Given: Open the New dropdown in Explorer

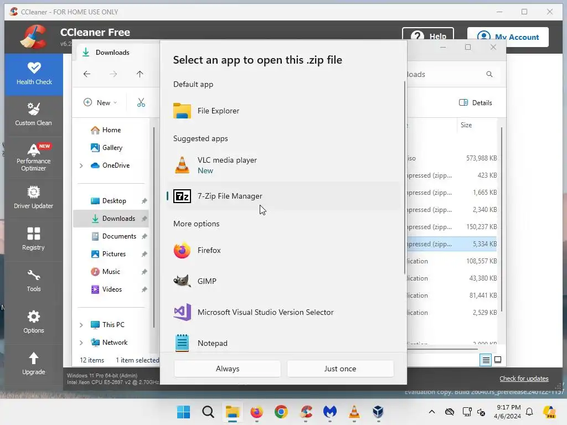Looking at the screenshot, I should tap(100, 102).
